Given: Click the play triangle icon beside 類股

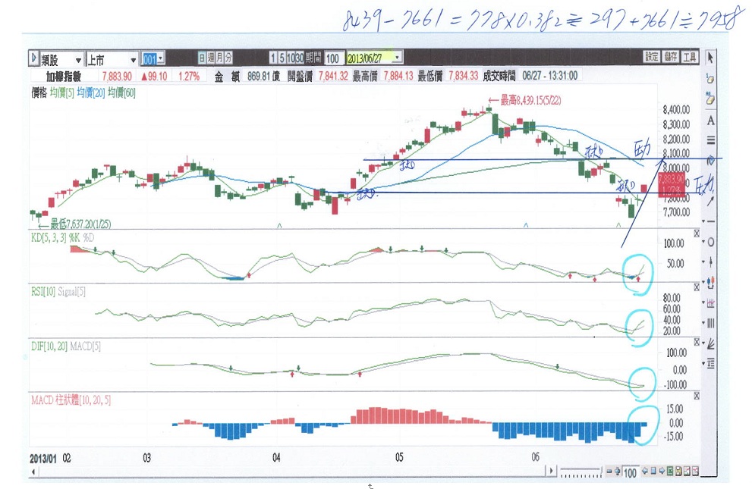Looking at the screenshot, I should coord(33,58).
